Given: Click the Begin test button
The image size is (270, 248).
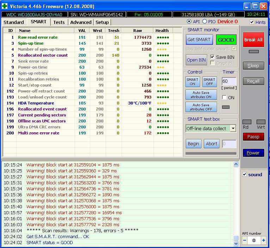Looking at the screenshot, I should coord(194,144).
